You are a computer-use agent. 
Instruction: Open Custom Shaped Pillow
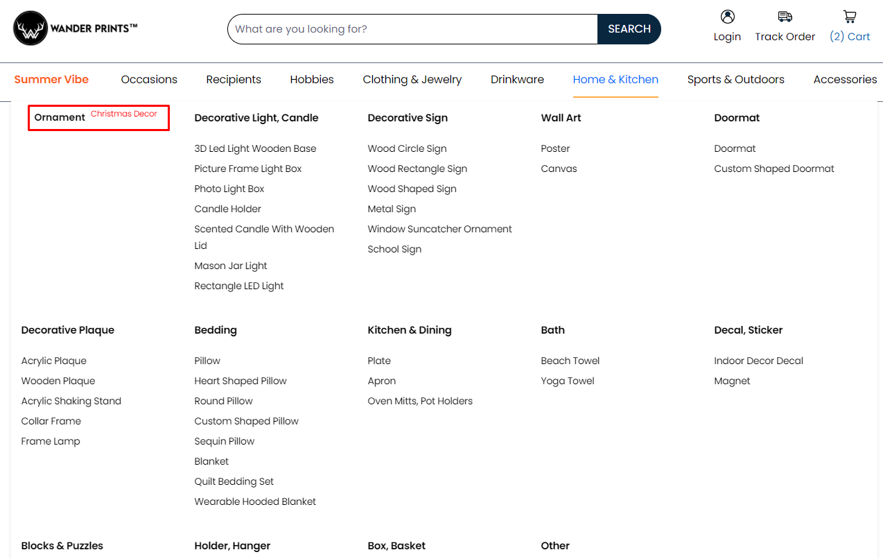pos(246,421)
